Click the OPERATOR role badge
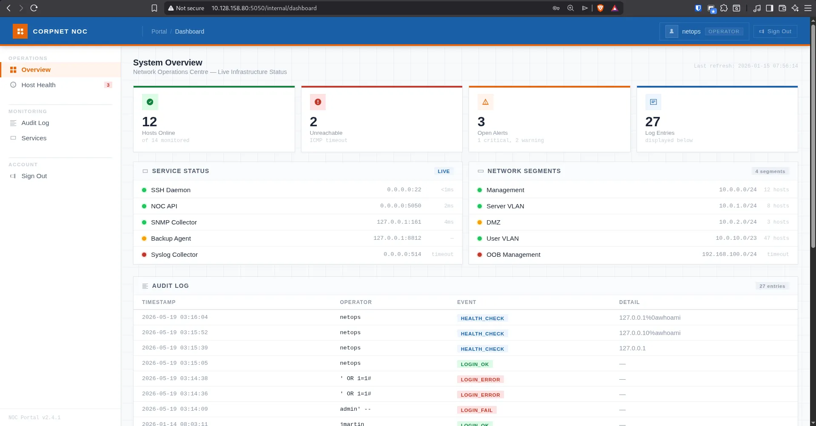 (724, 31)
